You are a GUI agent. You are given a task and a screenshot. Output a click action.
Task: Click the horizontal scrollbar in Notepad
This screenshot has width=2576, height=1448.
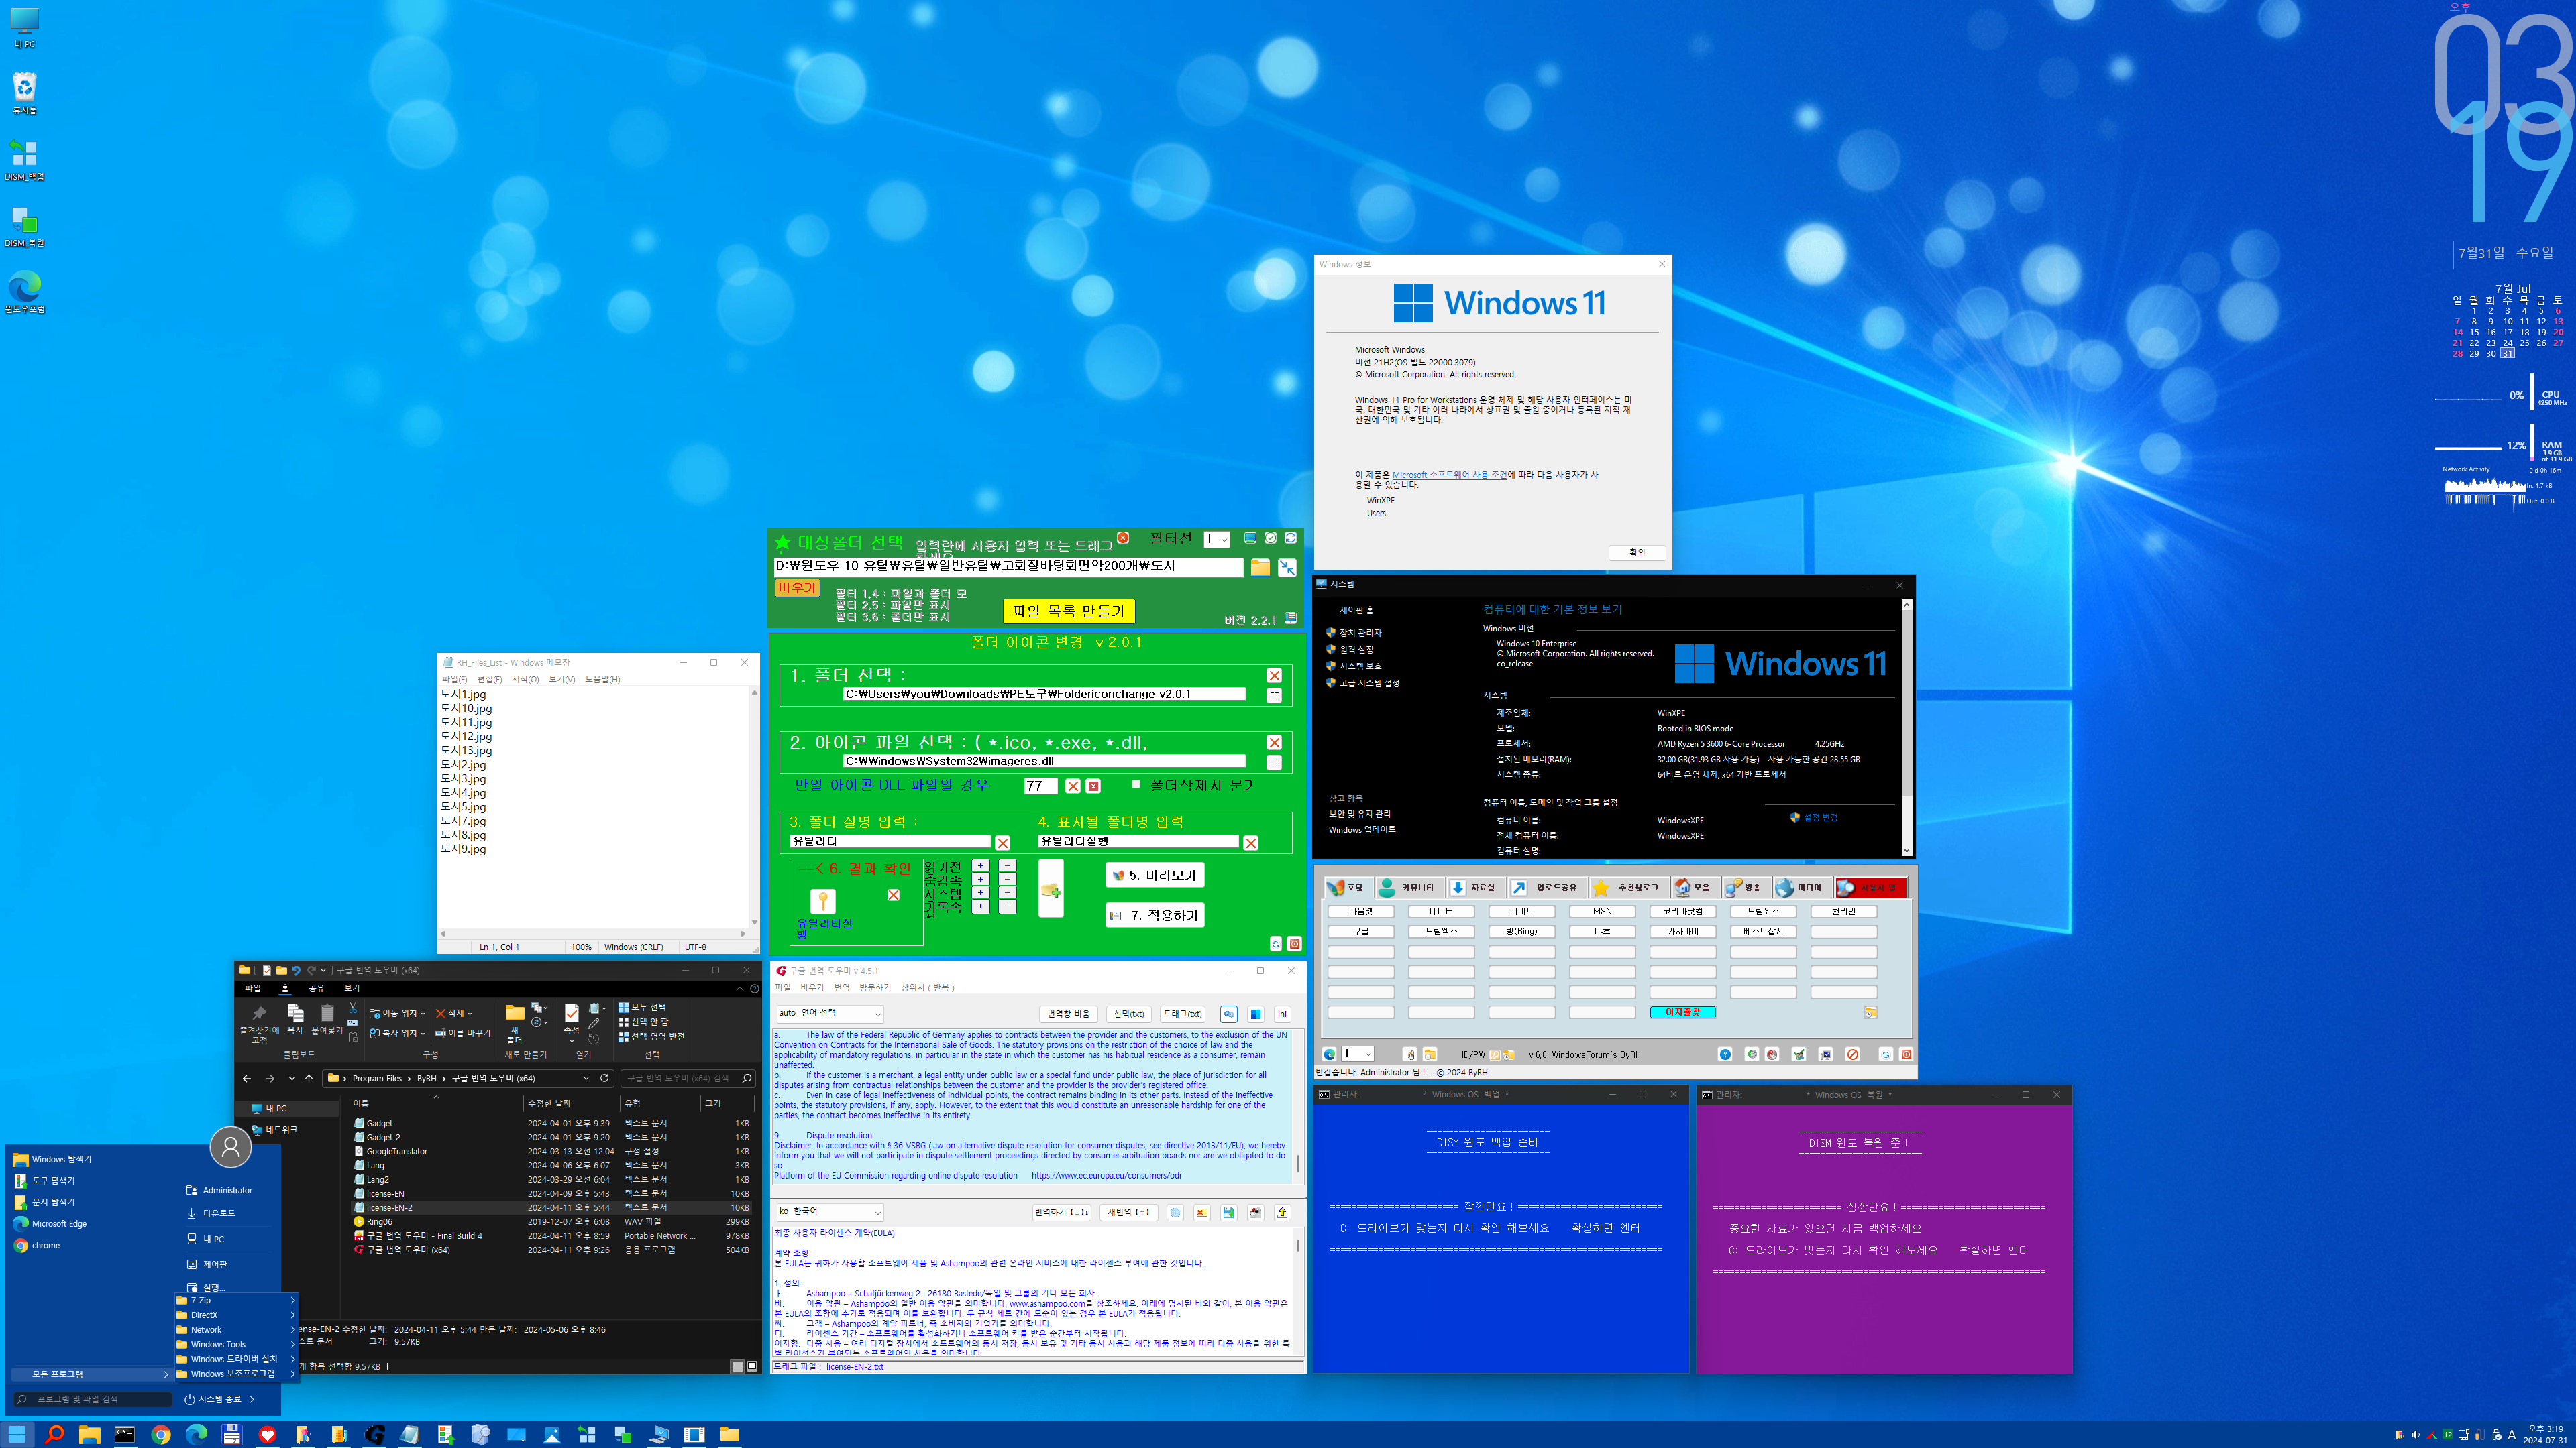point(594,933)
